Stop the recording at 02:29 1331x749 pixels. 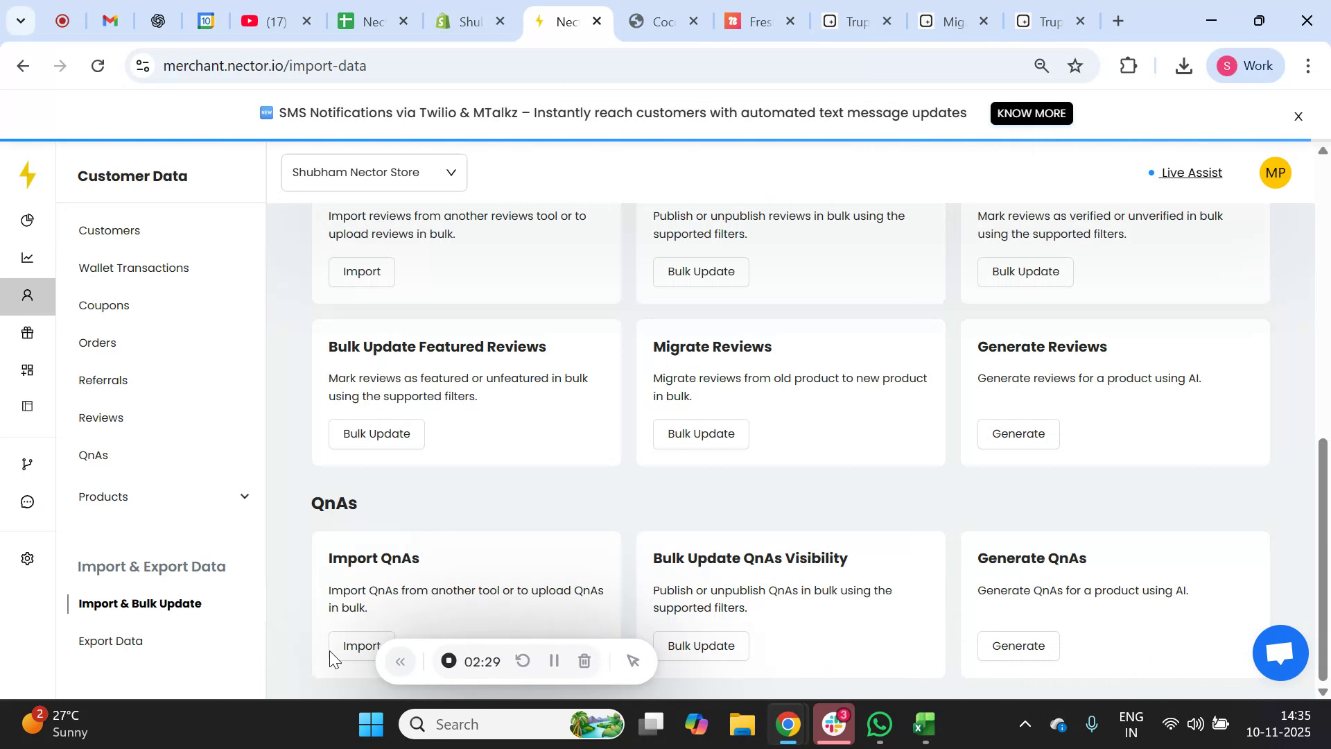[448, 661]
